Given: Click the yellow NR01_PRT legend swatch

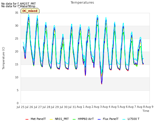Looking at the screenshot, I should 51,119.
